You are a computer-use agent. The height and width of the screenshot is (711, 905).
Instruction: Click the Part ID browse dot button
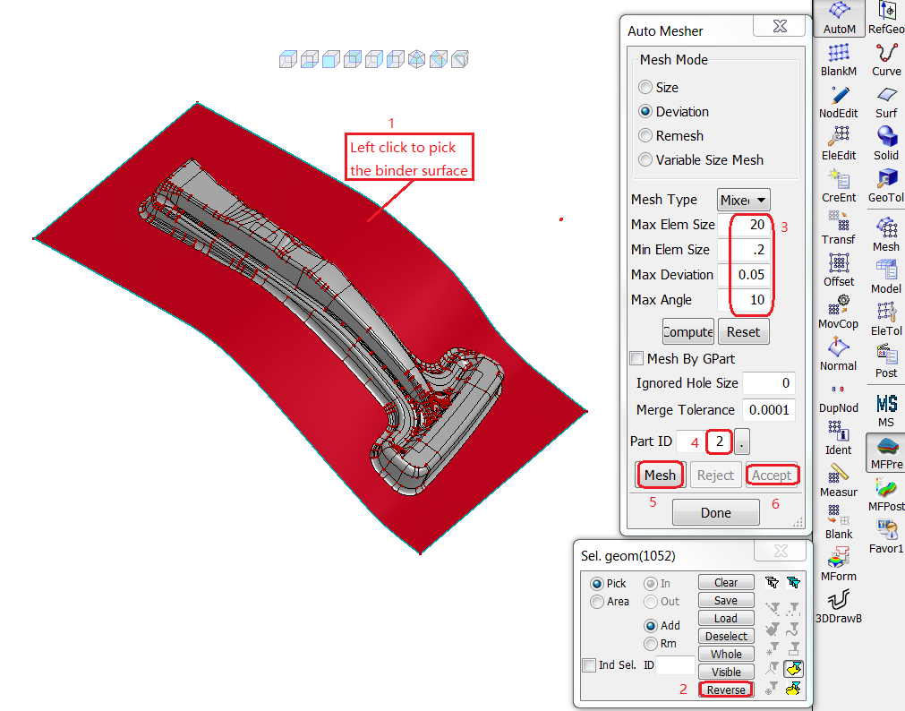[742, 441]
